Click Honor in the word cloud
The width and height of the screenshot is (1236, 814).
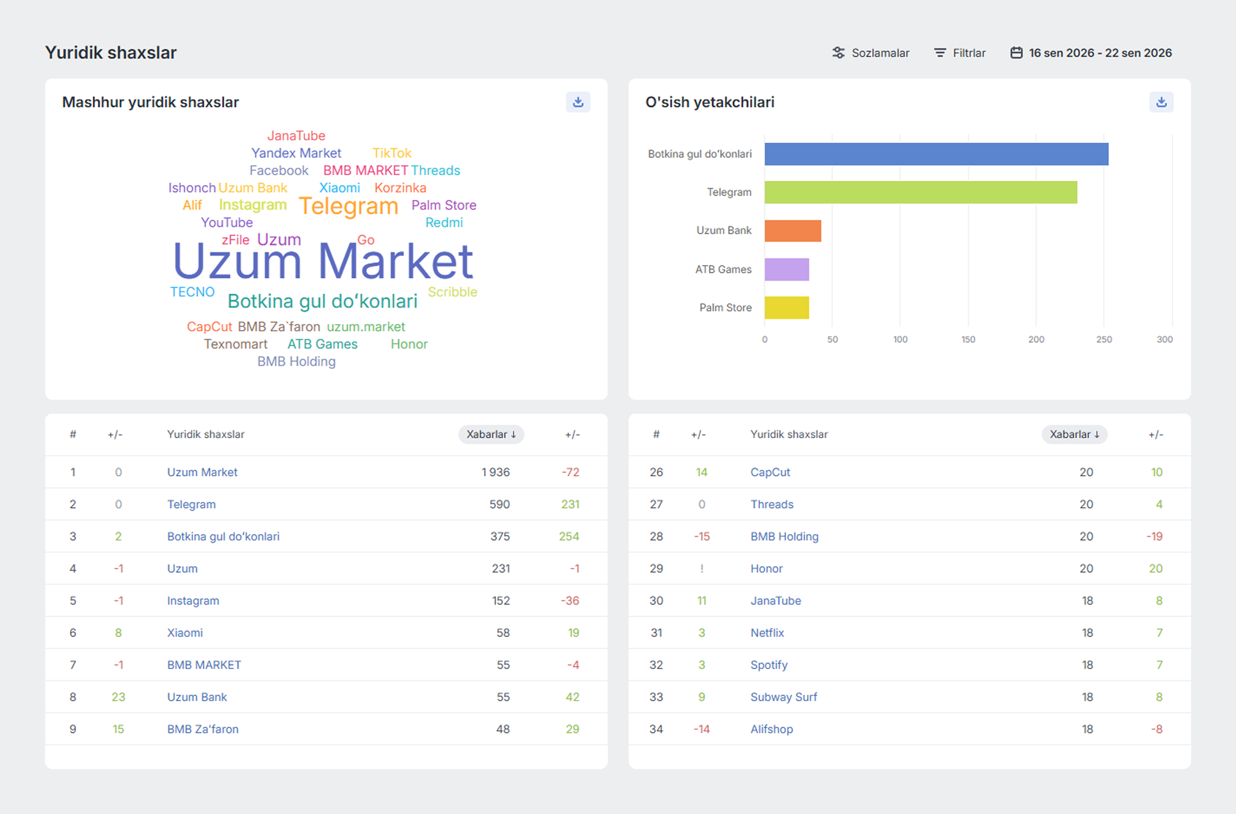click(x=409, y=344)
